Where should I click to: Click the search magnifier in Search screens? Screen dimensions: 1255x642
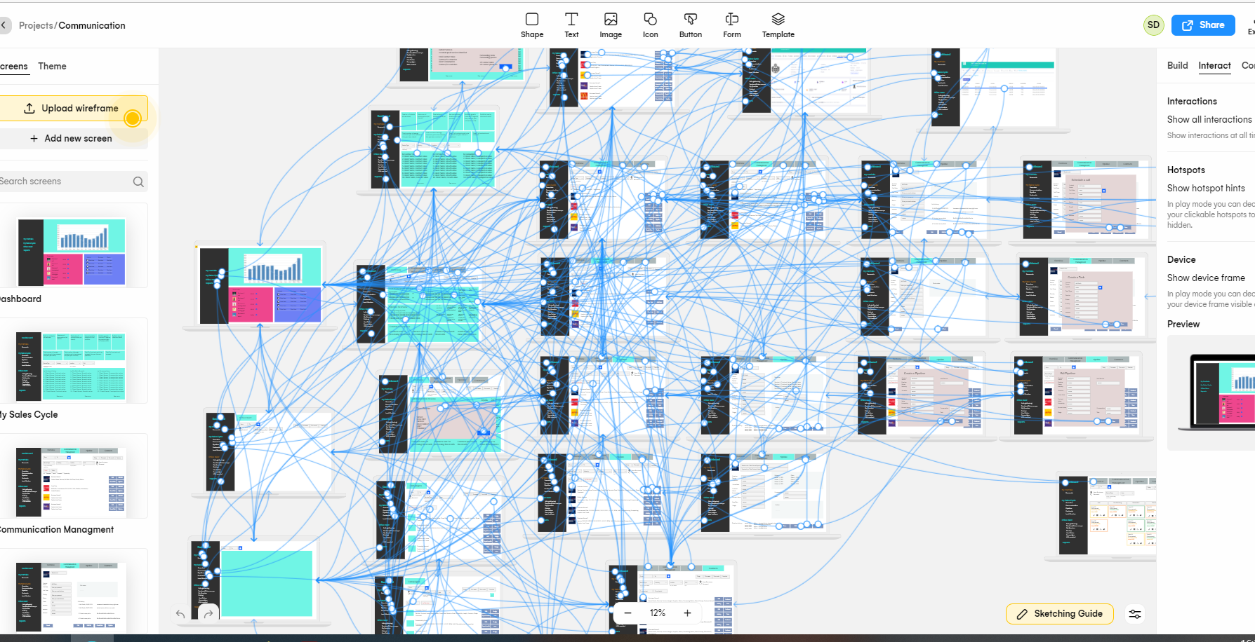(x=138, y=181)
